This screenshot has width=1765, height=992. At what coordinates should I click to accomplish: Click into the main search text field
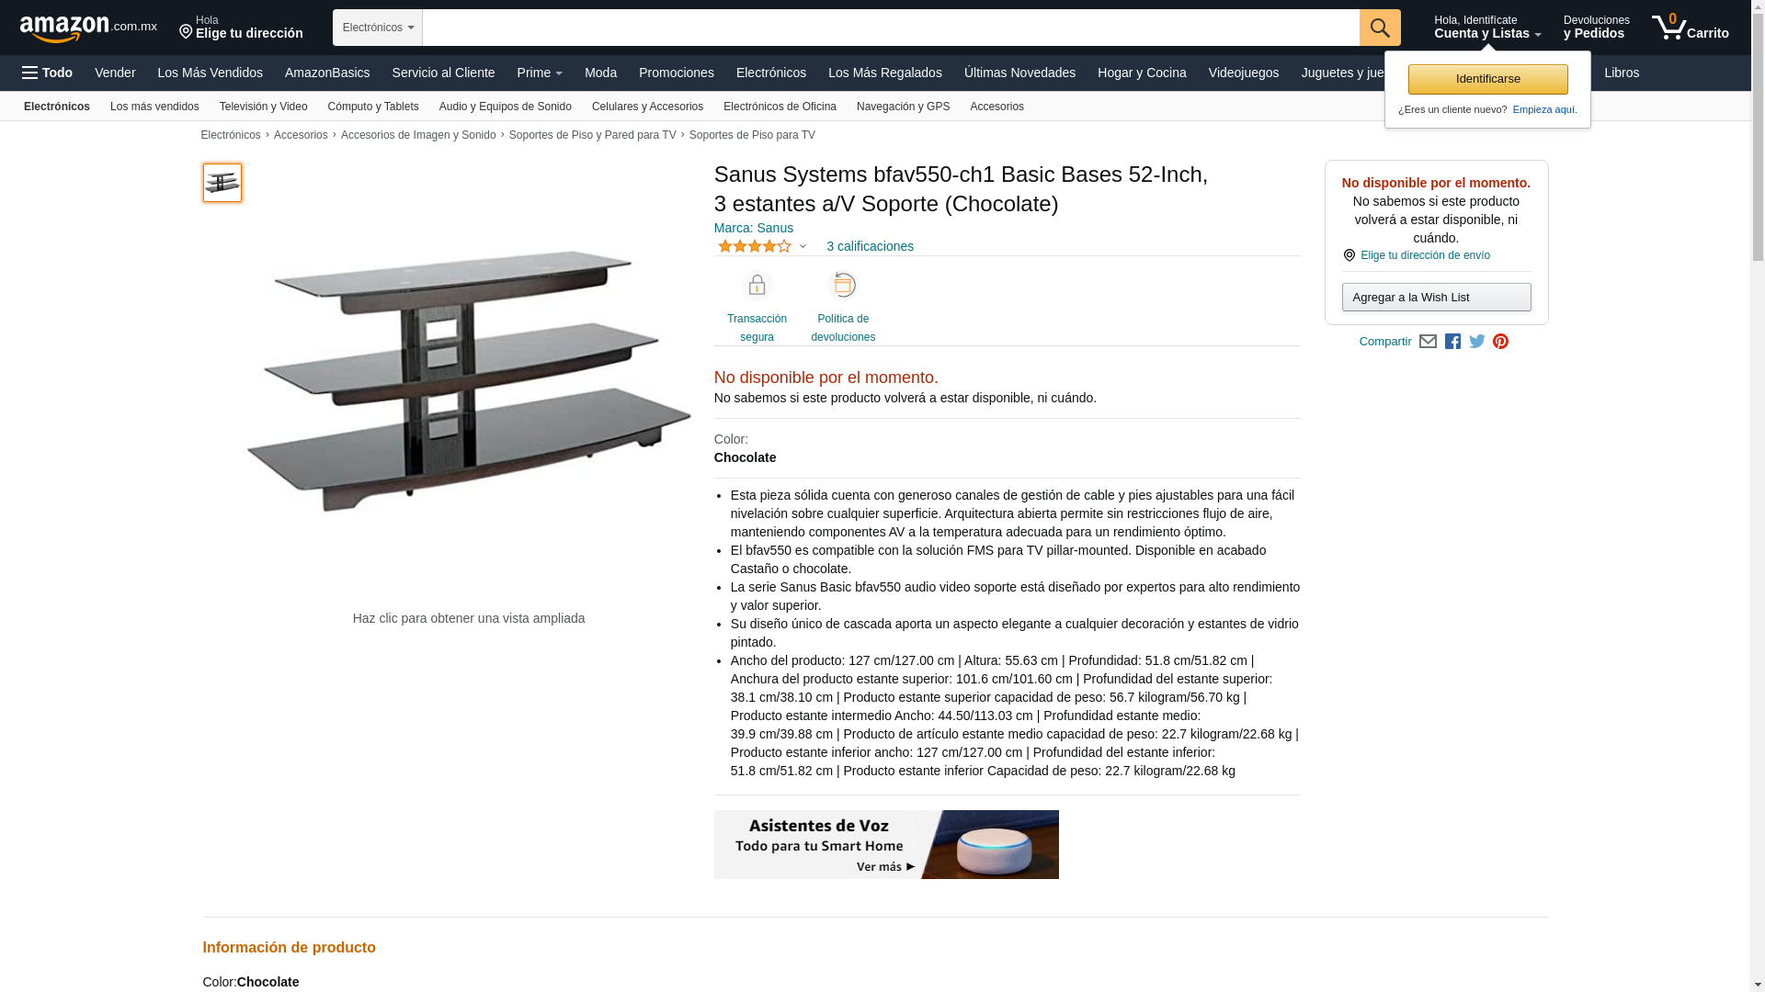(891, 28)
